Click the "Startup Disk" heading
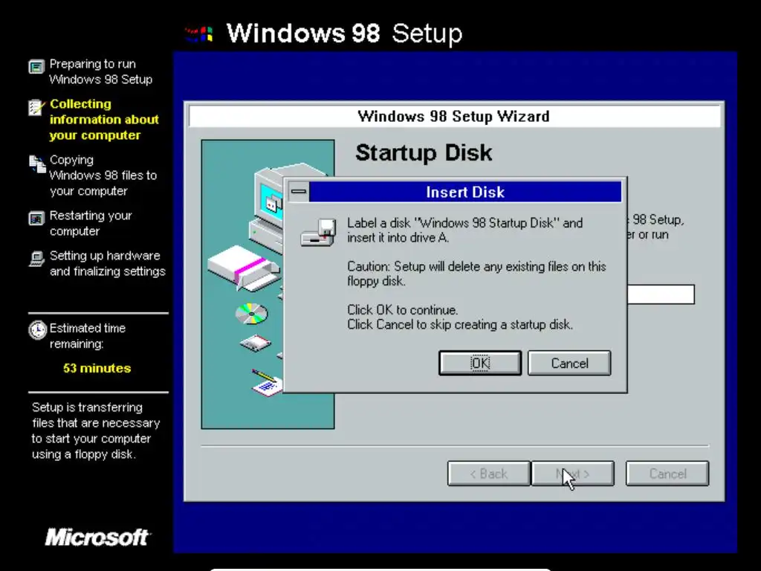Image resolution: width=761 pixels, height=571 pixels. pyautogui.click(x=424, y=152)
